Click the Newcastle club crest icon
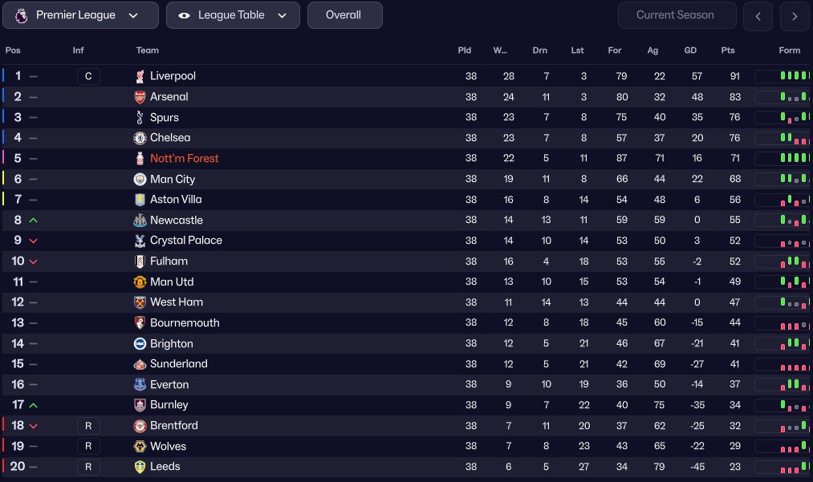Image resolution: width=813 pixels, height=482 pixels. [x=140, y=221]
